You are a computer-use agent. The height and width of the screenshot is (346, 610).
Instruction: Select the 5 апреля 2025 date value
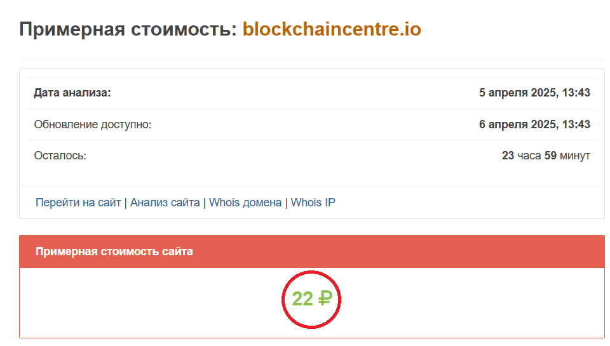tap(534, 93)
